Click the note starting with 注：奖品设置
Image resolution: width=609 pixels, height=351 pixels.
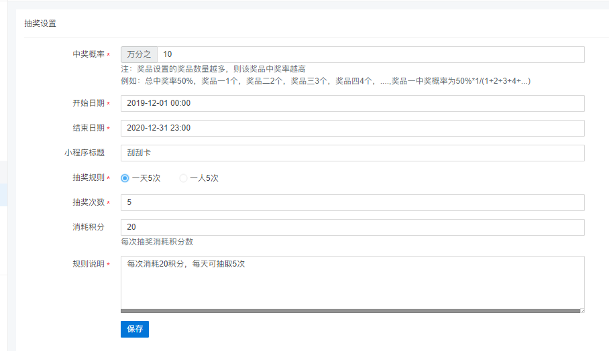tap(213, 69)
